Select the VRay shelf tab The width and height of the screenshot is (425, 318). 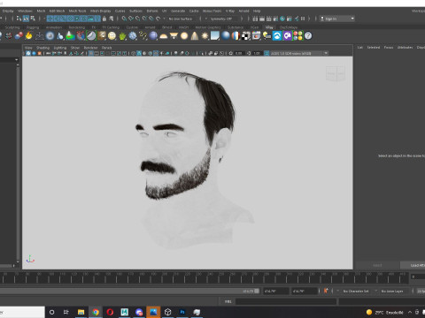click(x=269, y=27)
